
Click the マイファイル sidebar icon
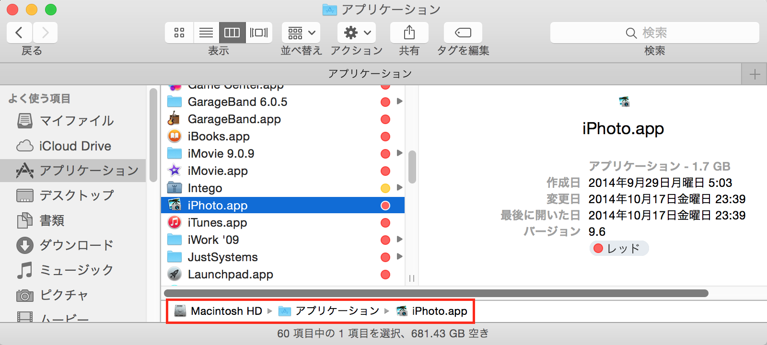tap(25, 121)
